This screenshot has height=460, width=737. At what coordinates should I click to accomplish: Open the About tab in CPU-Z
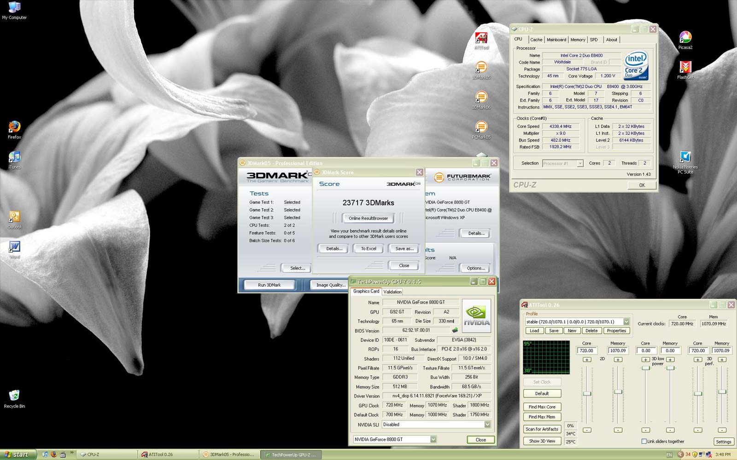611,40
